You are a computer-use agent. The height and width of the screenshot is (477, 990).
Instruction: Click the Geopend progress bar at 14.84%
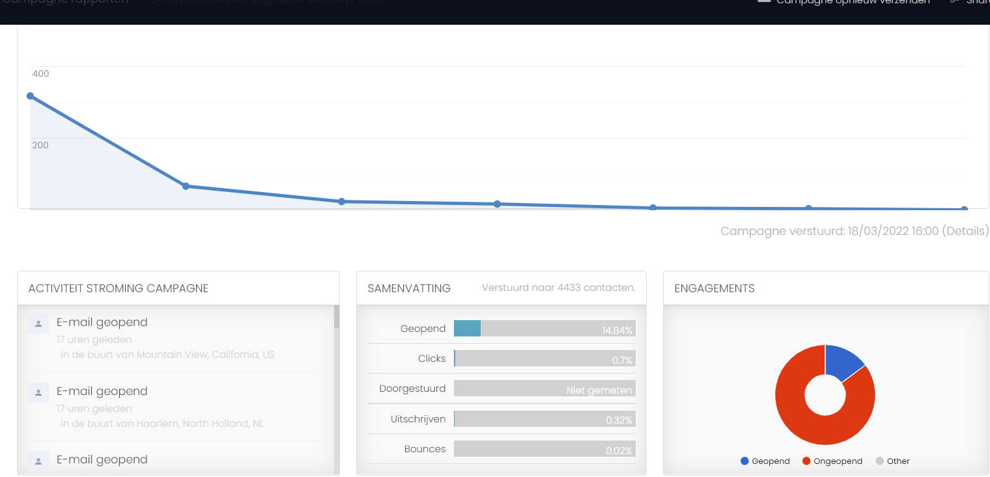pos(544,329)
